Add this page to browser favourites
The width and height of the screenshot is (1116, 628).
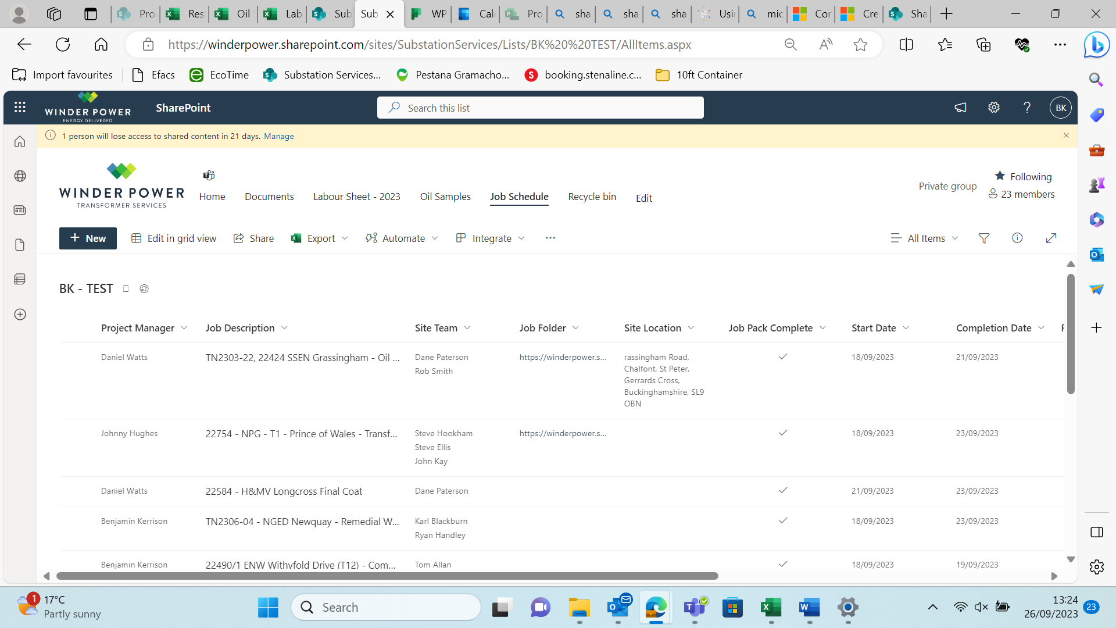click(x=860, y=45)
